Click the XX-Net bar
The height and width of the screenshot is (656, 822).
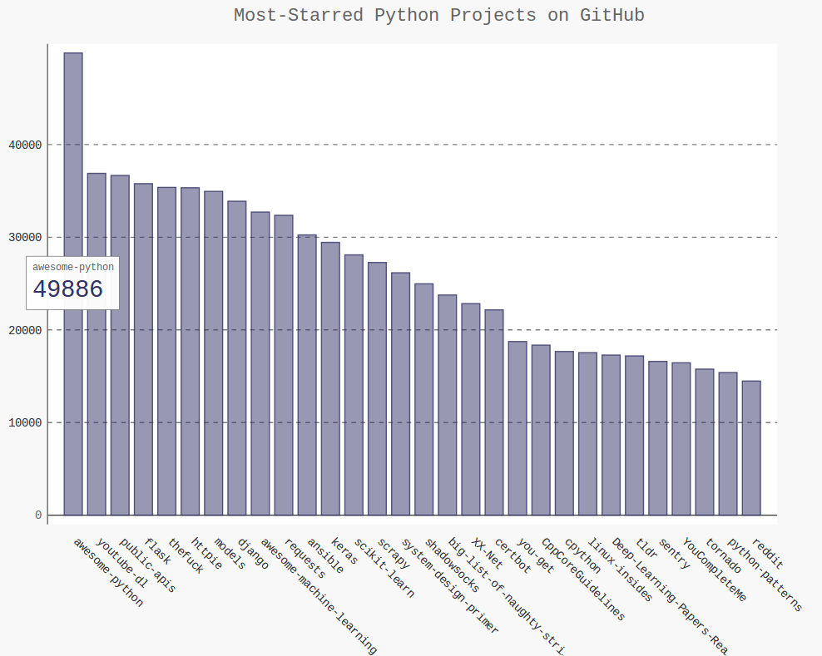point(471,409)
